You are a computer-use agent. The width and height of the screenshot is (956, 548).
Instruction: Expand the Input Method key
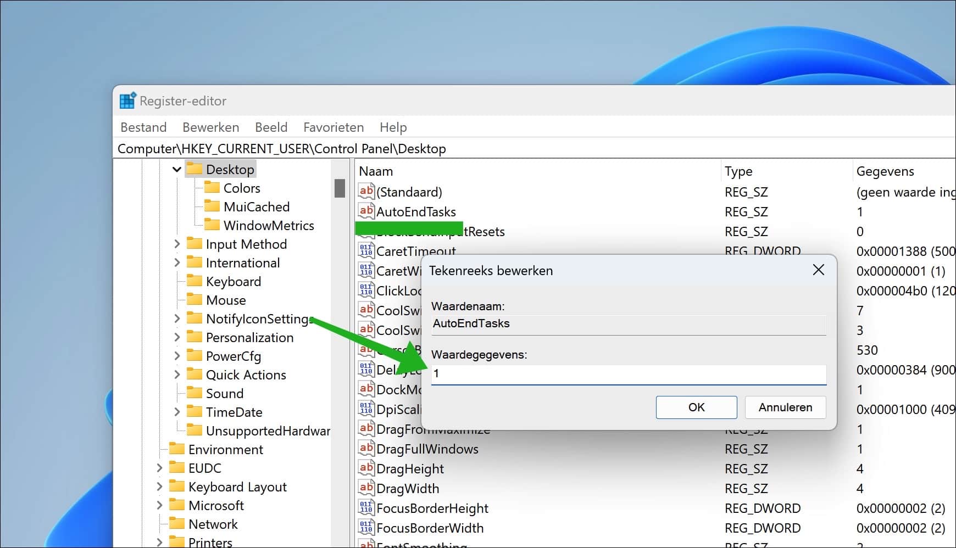[177, 244]
